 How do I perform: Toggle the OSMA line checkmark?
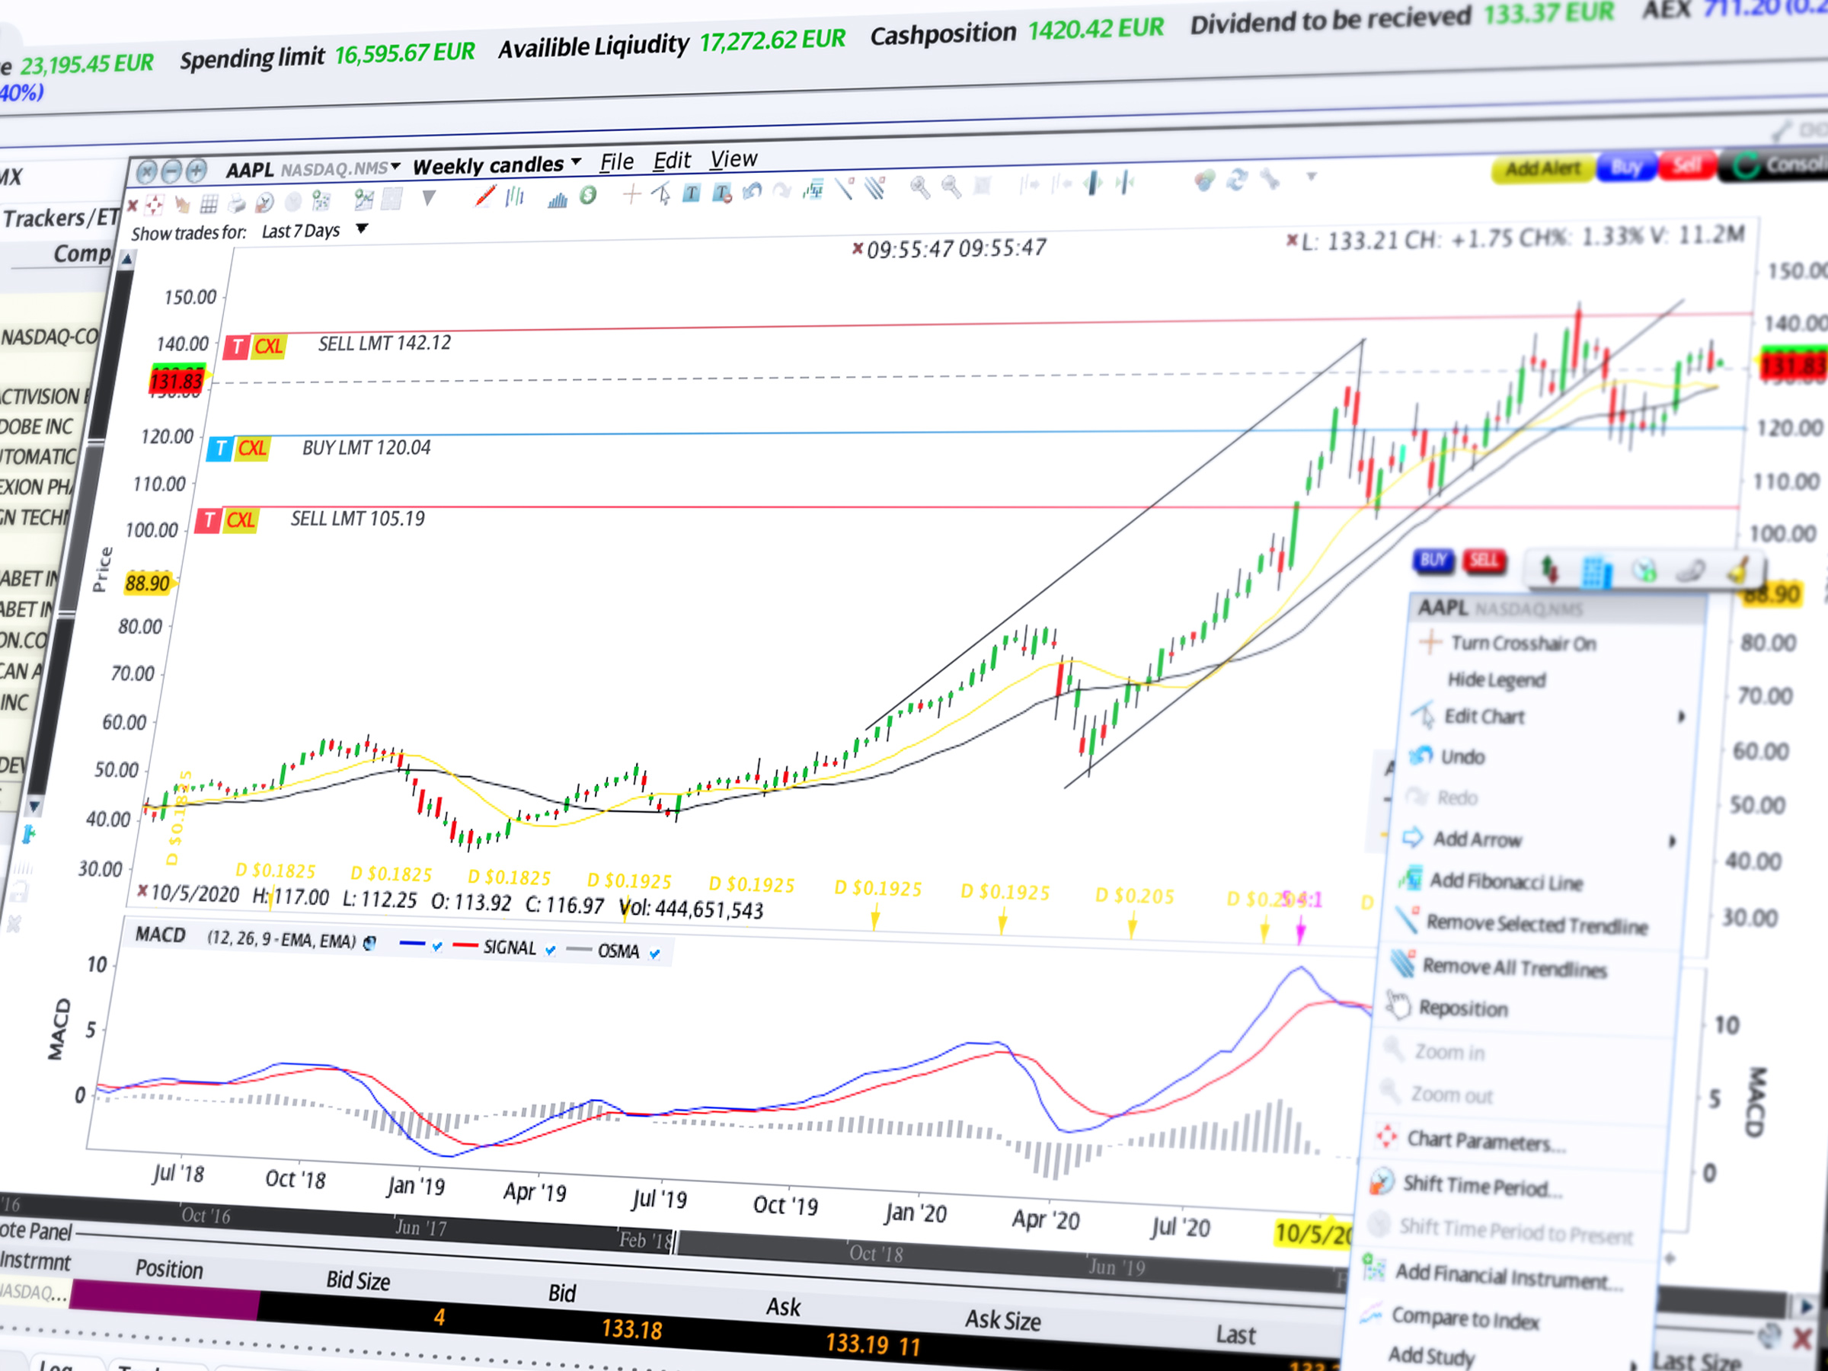tap(654, 954)
